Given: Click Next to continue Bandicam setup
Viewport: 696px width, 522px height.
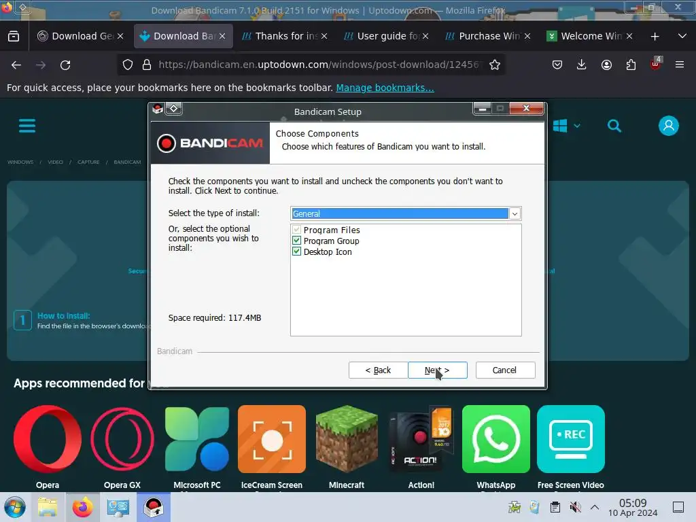Looking at the screenshot, I should coord(437,370).
